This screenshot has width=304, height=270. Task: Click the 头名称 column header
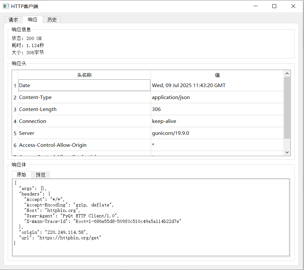click(x=84, y=75)
